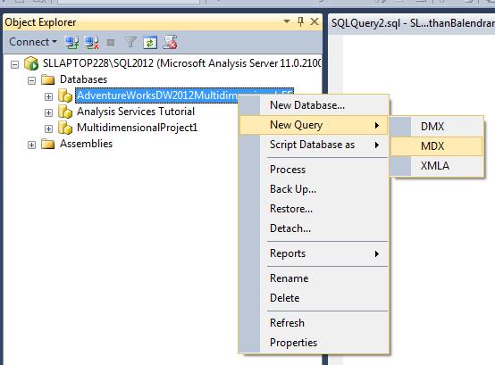
Task: Choose Back Up... from context menu
Action: tap(314, 189)
